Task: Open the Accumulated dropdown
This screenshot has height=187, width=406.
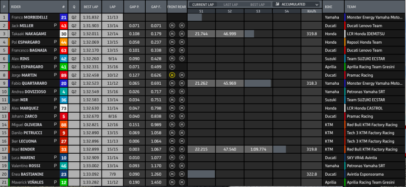Action: click(x=298, y=4)
